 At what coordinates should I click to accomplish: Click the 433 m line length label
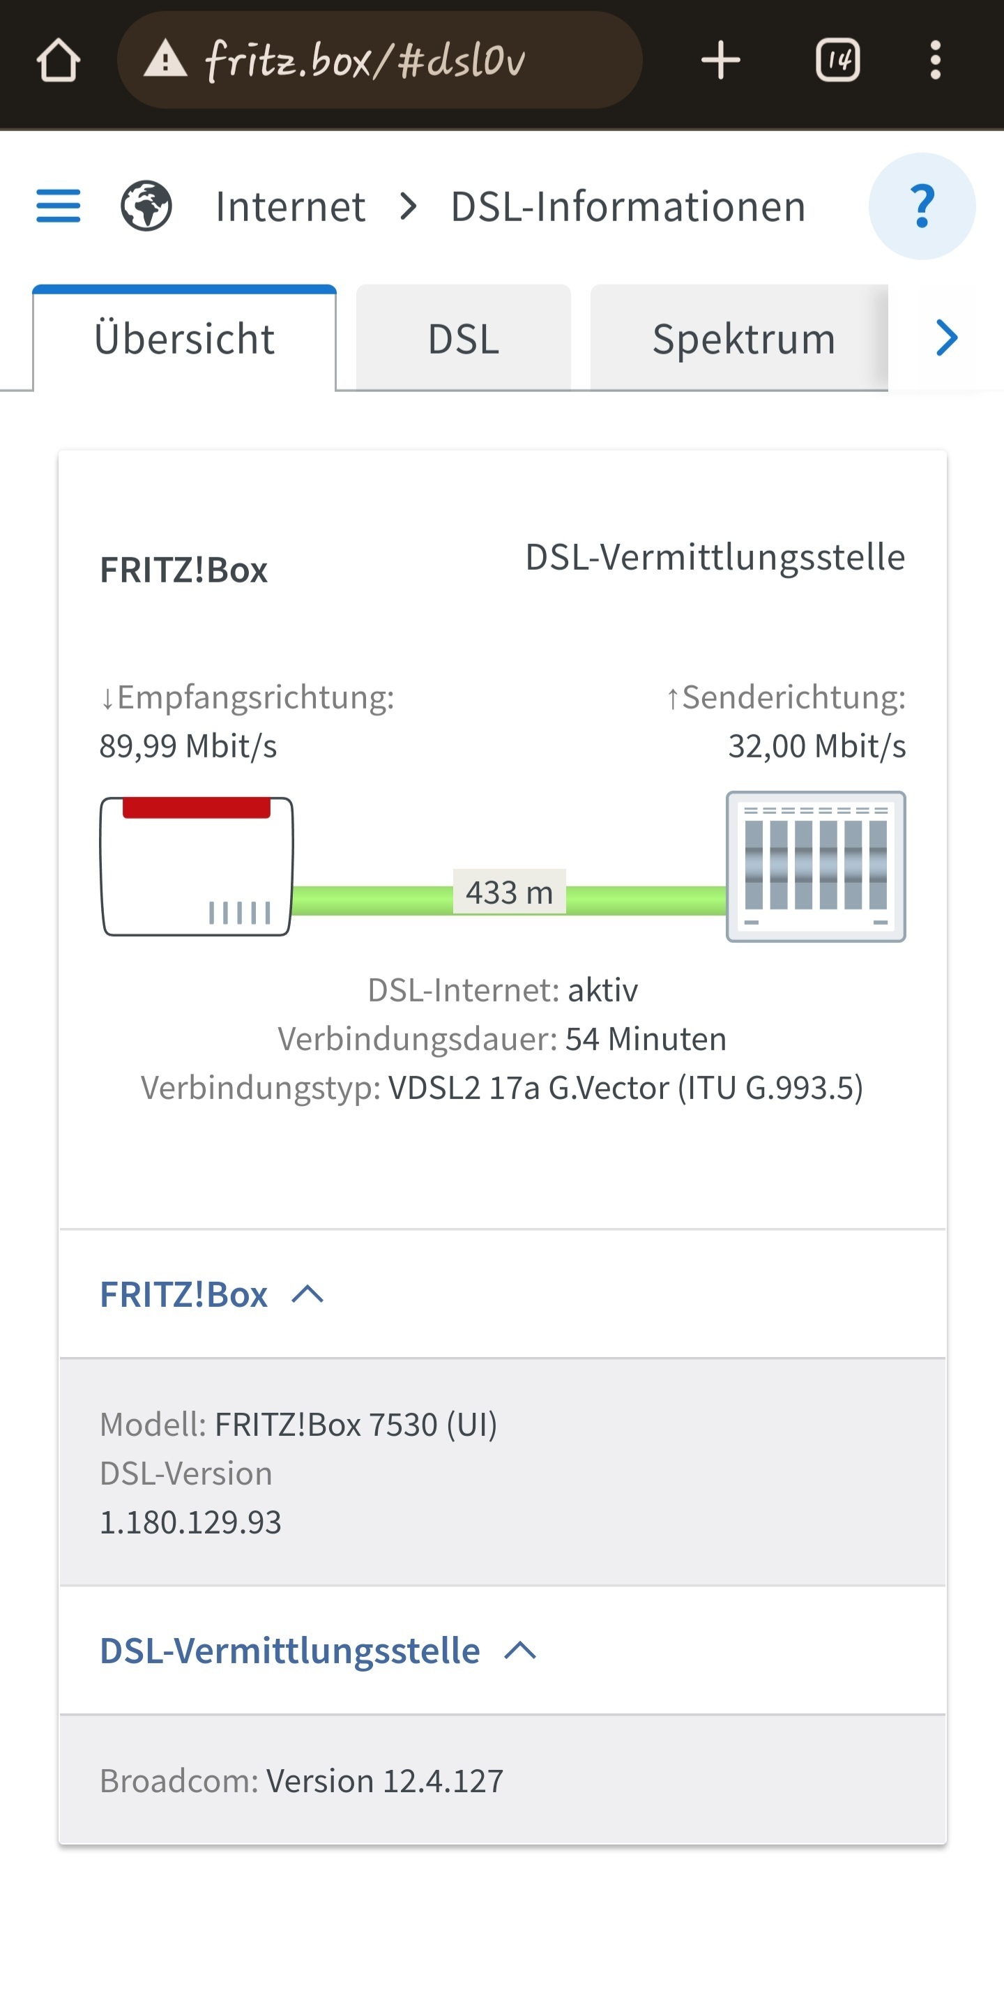[x=510, y=892]
